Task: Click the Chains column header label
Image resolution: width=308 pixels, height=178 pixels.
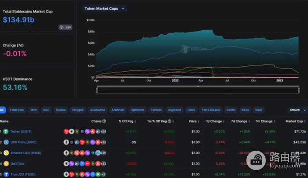Action: 96,121
